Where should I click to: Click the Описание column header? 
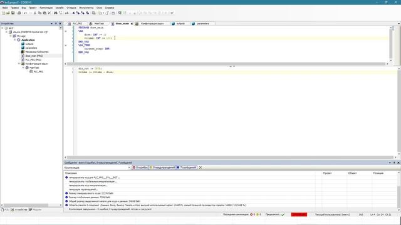(71, 173)
